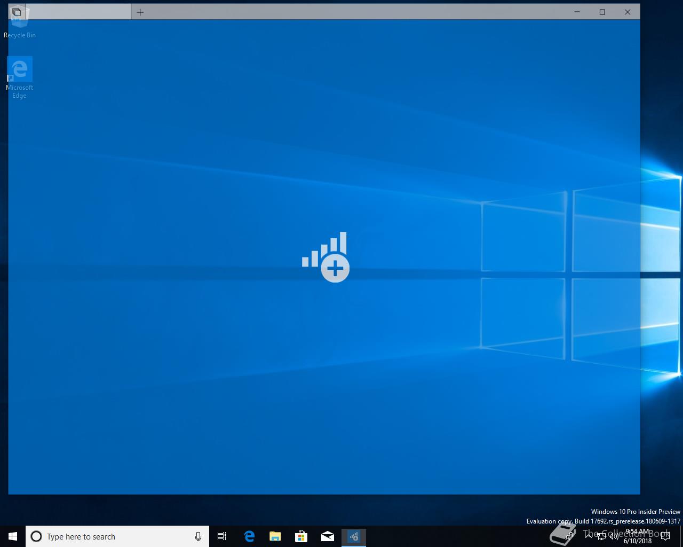Launch Microsoft Edge from the taskbar
Screen dimensions: 683x547
coord(249,536)
